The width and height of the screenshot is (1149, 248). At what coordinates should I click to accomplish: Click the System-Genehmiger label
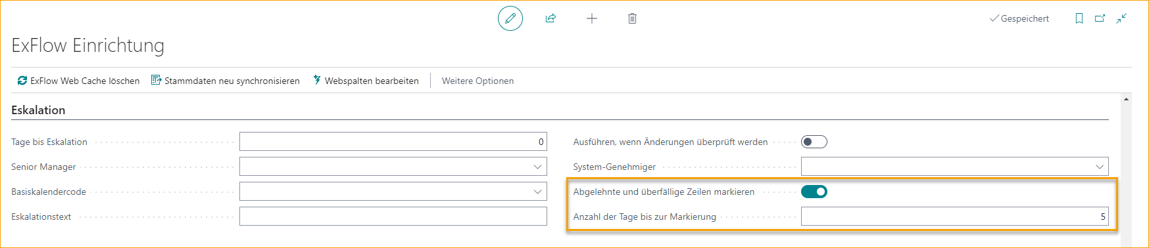614,167
